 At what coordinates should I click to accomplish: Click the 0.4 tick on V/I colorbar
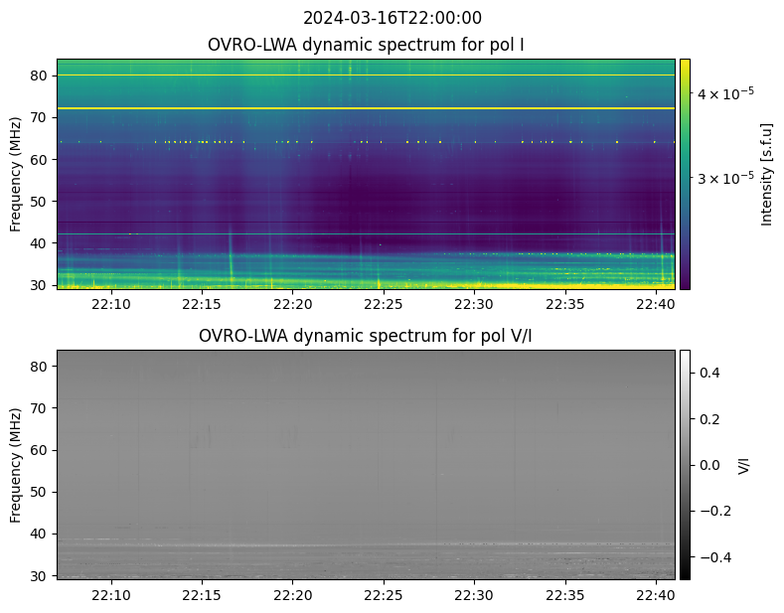point(711,373)
